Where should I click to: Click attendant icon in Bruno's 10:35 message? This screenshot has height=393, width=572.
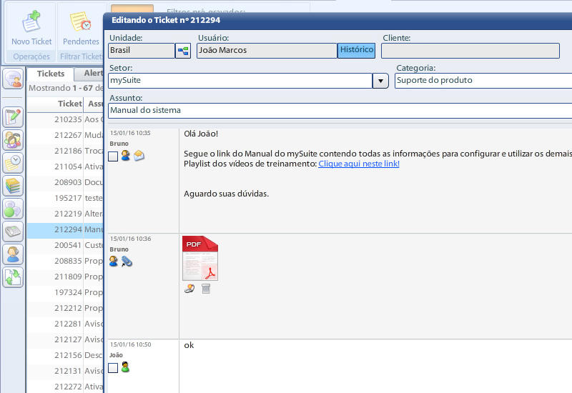point(126,156)
